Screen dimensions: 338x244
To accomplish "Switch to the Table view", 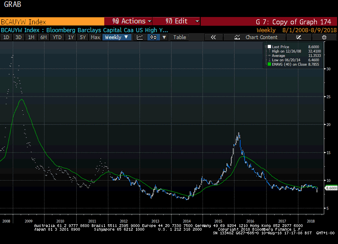I will [180, 37].
